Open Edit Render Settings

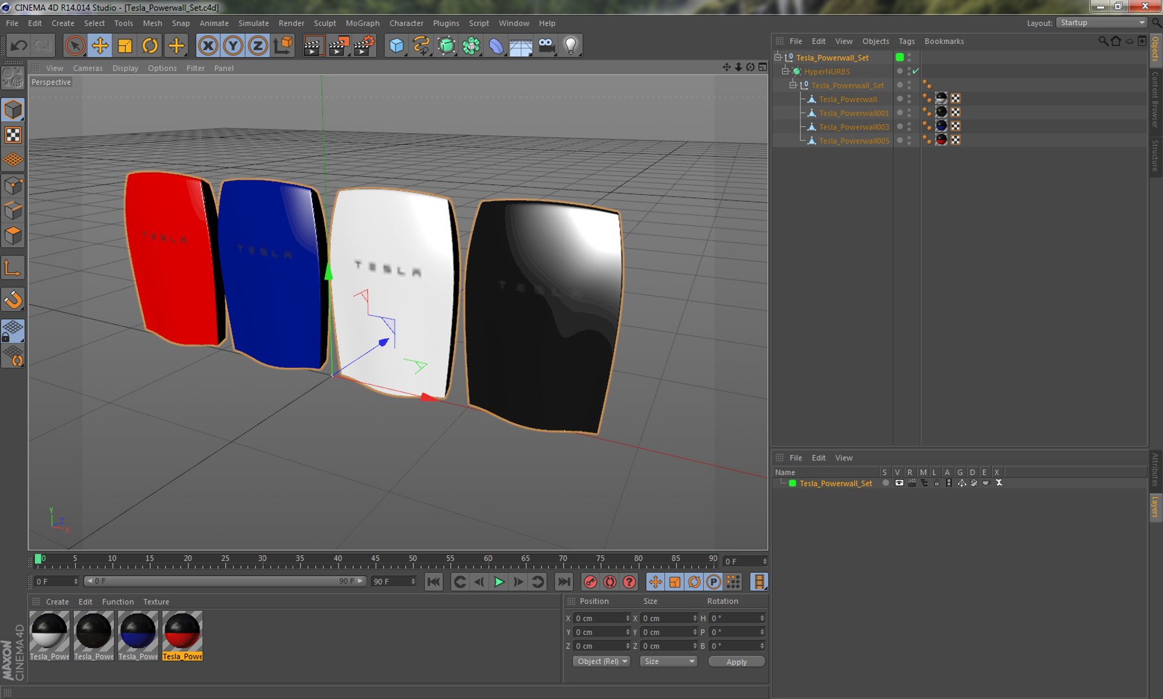pyautogui.click(x=364, y=45)
